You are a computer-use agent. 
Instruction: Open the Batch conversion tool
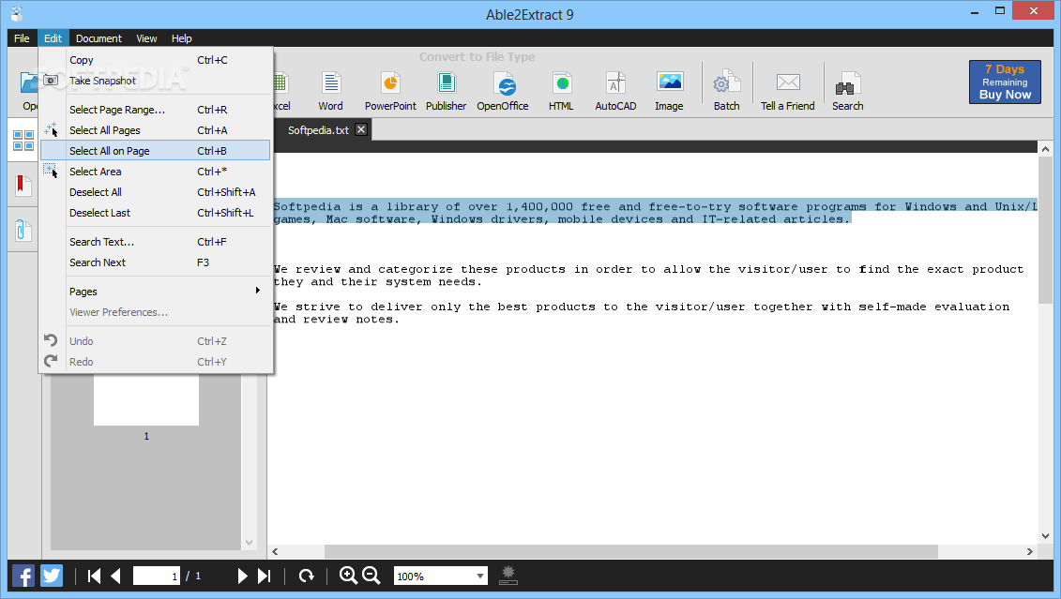[x=727, y=91]
